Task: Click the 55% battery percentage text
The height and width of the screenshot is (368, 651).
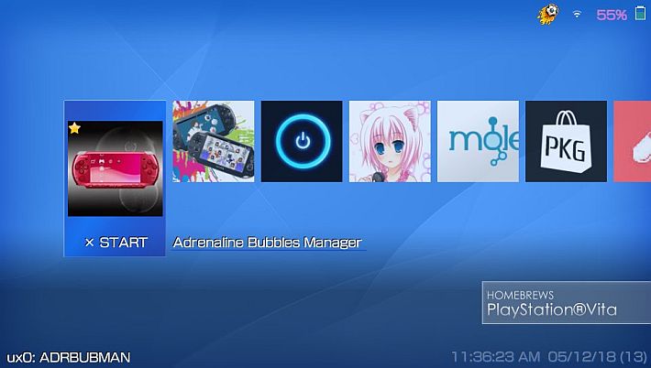Action: [x=612, y=15]
